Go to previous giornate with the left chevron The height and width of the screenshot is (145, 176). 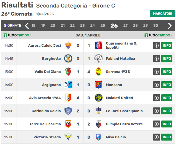tap(27, 26)
